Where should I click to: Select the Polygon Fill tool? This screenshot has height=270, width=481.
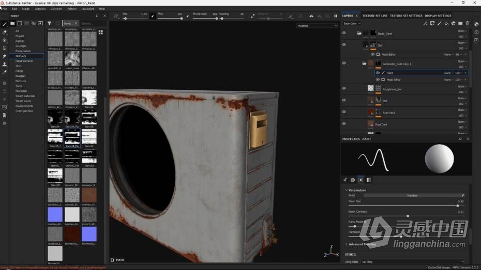click(x=5, y=48)
